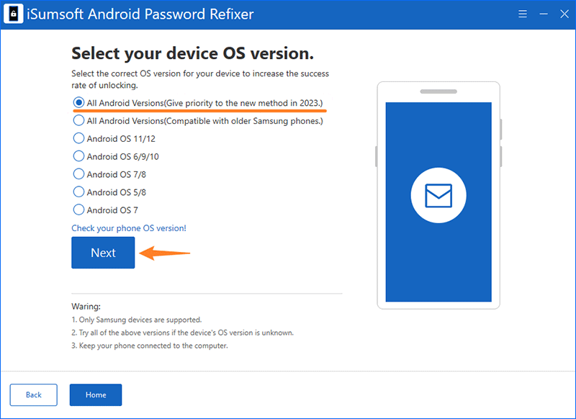Click the Only Samsung devices supported warning
Screen dimensions: 576x419
[x=137, y=320]
